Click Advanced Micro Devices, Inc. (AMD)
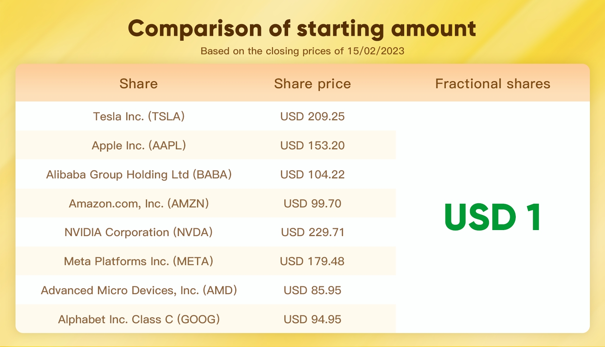This screenshot has height=347, width=605. (x=139, y=290)
